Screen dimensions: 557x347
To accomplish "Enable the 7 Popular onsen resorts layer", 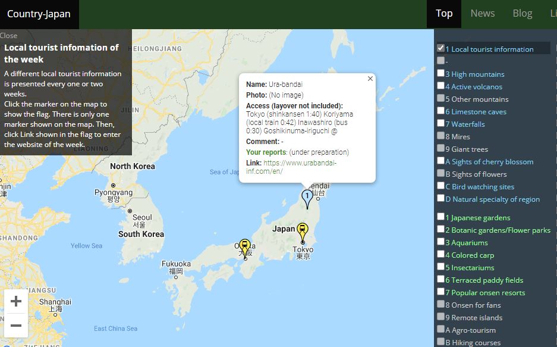I will click(x=440, y=291).
